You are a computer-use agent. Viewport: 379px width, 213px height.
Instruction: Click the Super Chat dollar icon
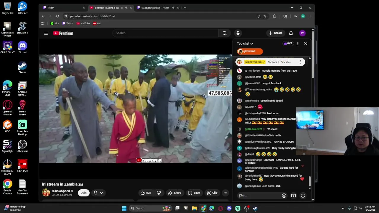(293, 196)
